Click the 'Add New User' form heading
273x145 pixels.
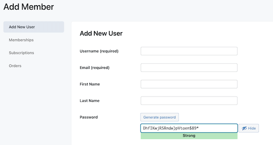tap(101, 33)
